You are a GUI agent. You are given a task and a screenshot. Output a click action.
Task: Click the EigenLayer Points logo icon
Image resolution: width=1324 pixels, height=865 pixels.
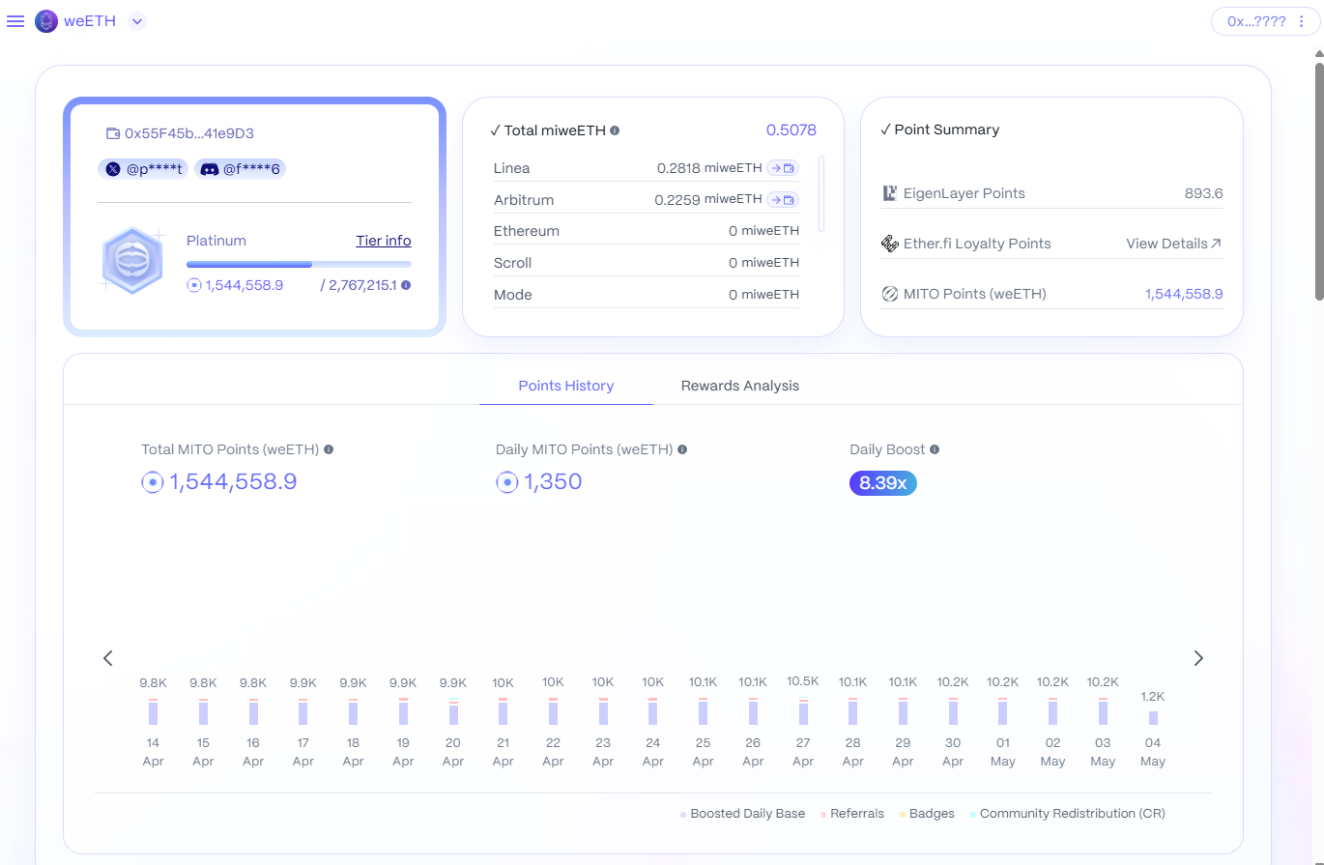(890, 193)
